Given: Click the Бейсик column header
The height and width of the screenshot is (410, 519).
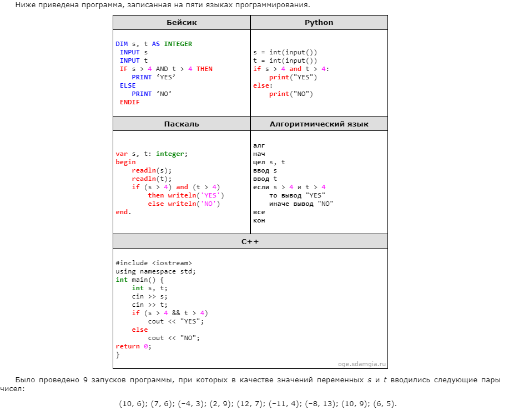Looking at the screenshot, I should pyautogui.click(x=182, y=23).
